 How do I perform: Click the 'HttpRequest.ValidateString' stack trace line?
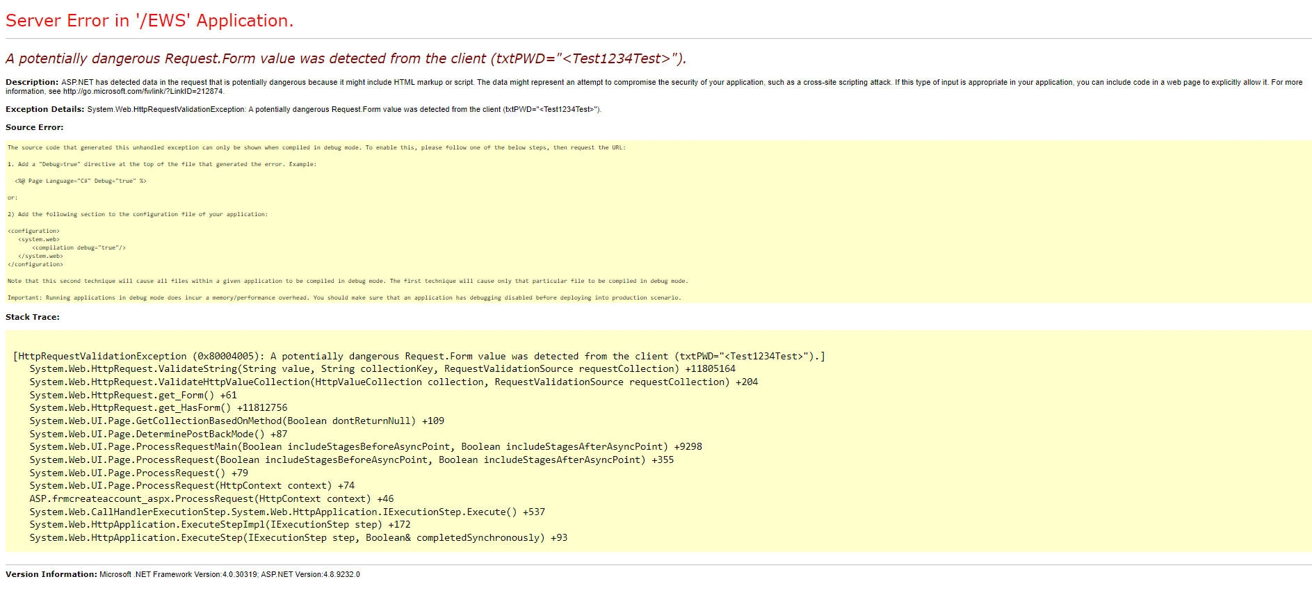[x=382, y=369]
